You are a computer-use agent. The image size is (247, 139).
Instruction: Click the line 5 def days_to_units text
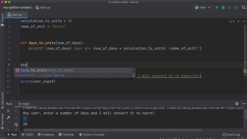[x=52, y=43]
